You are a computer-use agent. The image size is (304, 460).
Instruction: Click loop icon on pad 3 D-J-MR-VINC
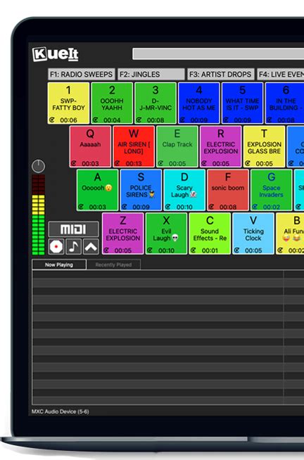(139, 120)
